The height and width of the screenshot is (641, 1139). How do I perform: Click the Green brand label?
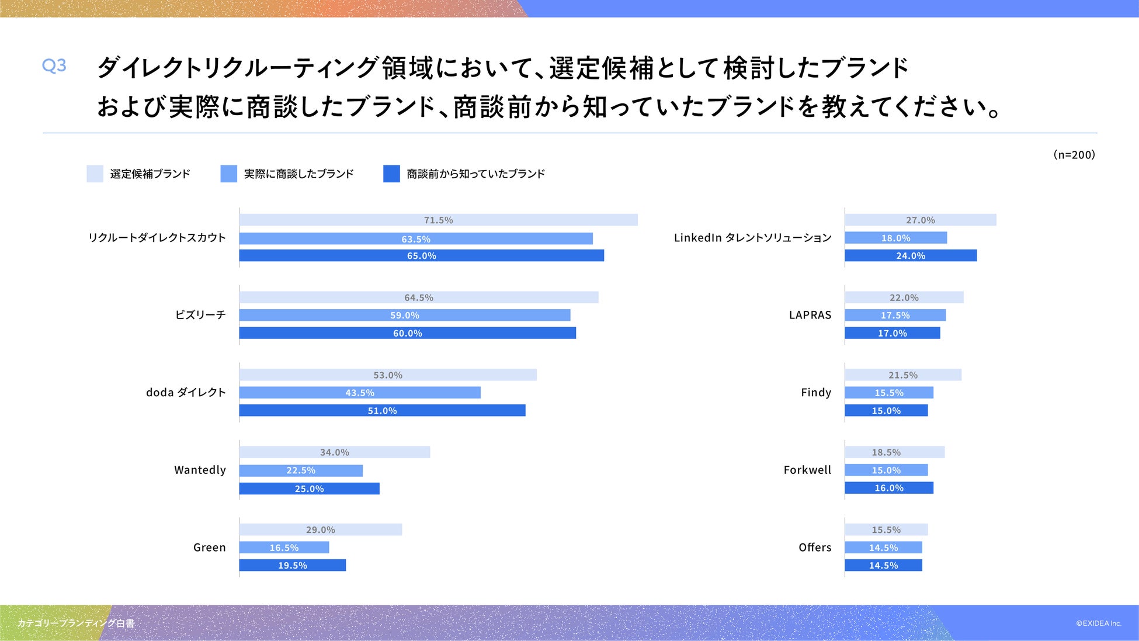pyautogui.click(x=209, y=548)
